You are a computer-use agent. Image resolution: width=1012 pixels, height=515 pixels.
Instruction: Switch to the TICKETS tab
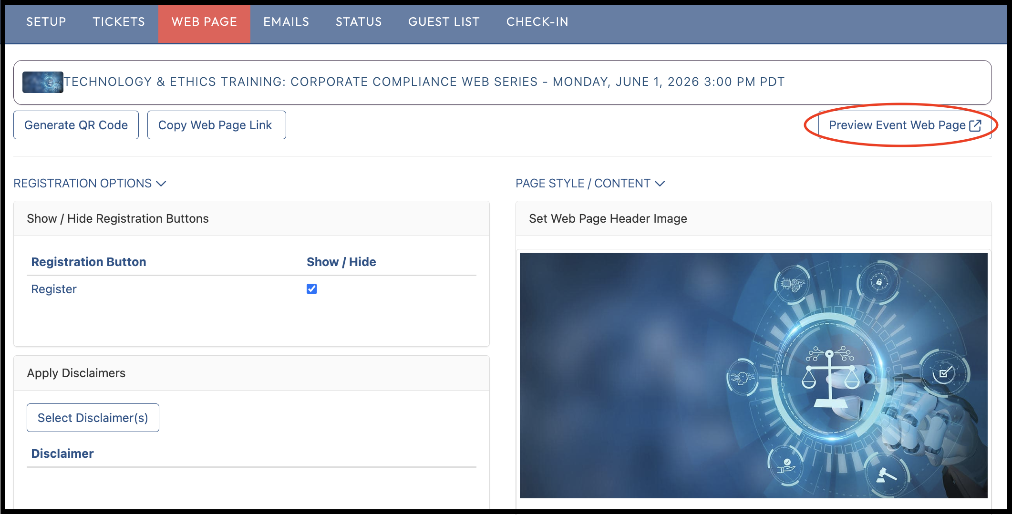(119, 22)
